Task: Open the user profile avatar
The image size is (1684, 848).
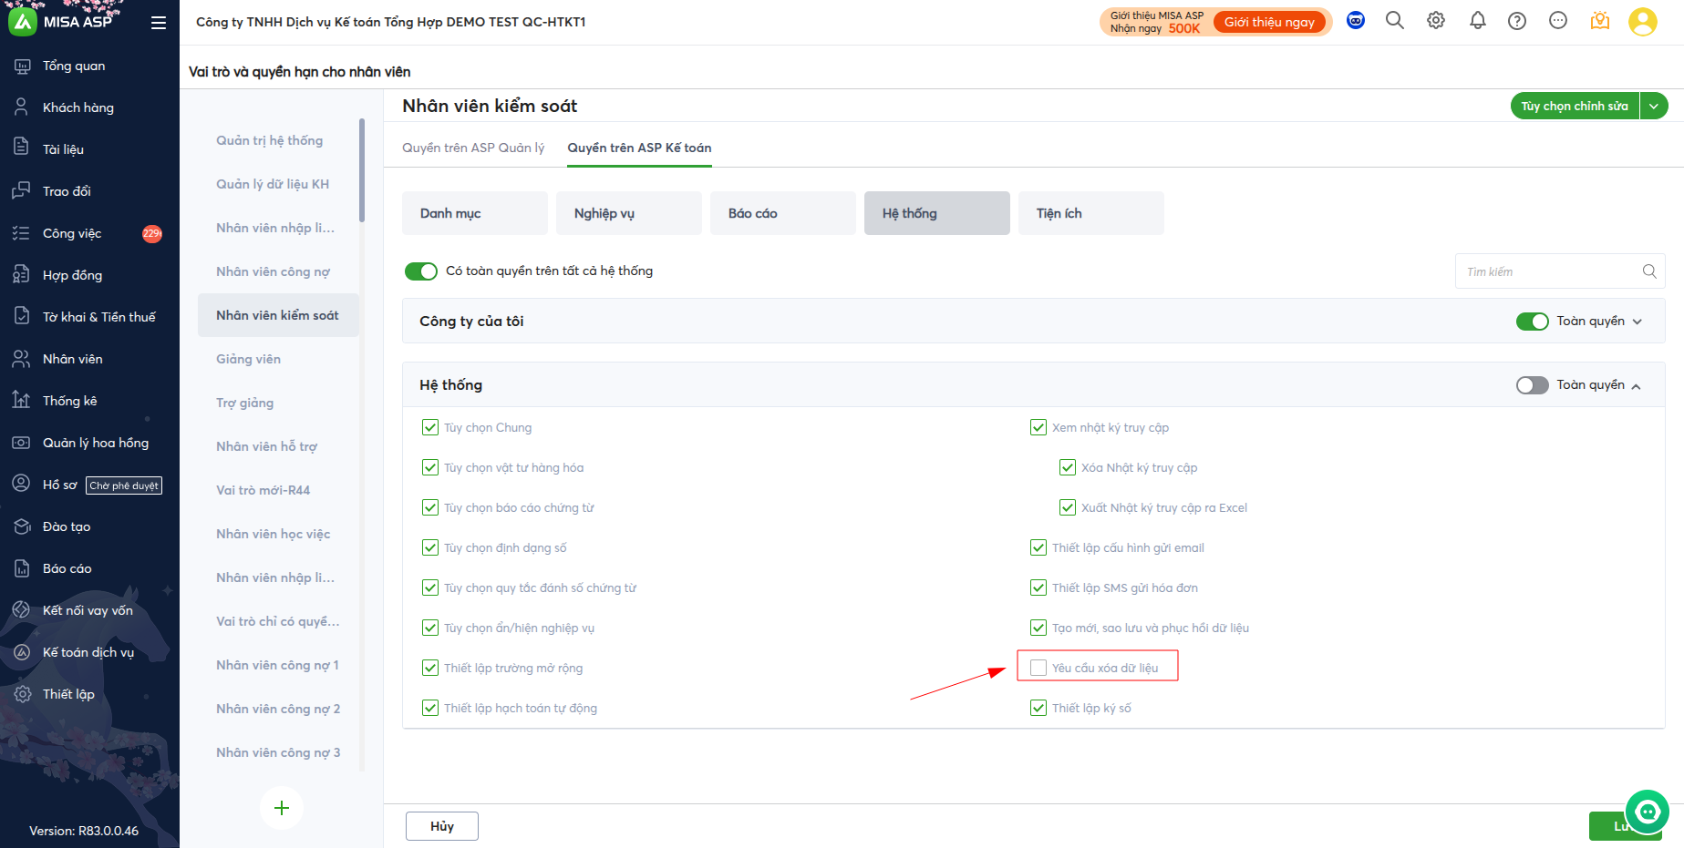Action: (x=1642, y=22)
